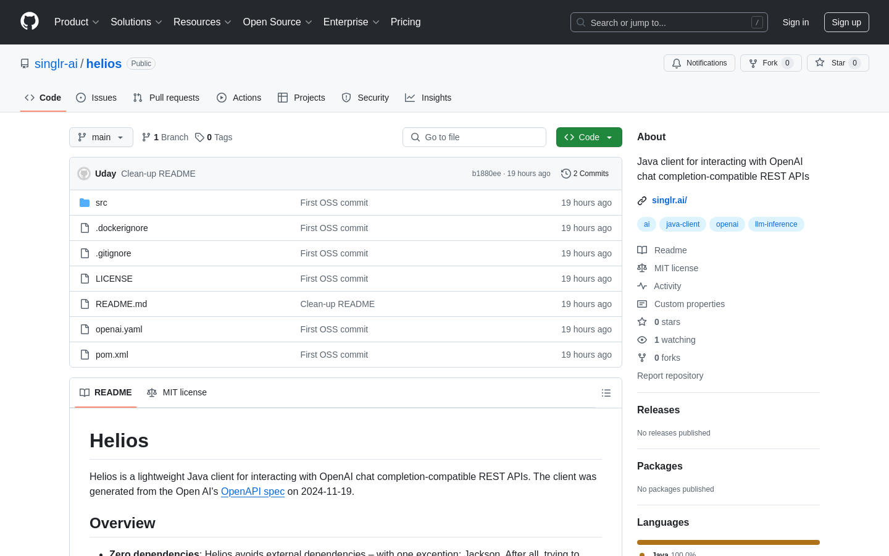Switch to the Security tab

click(x=365, y=98)
